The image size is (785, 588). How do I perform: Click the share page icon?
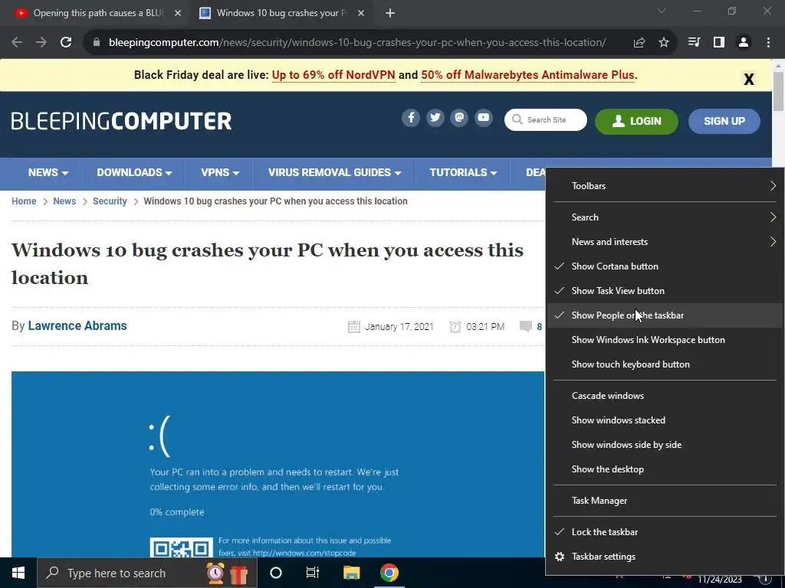(639, 43)
